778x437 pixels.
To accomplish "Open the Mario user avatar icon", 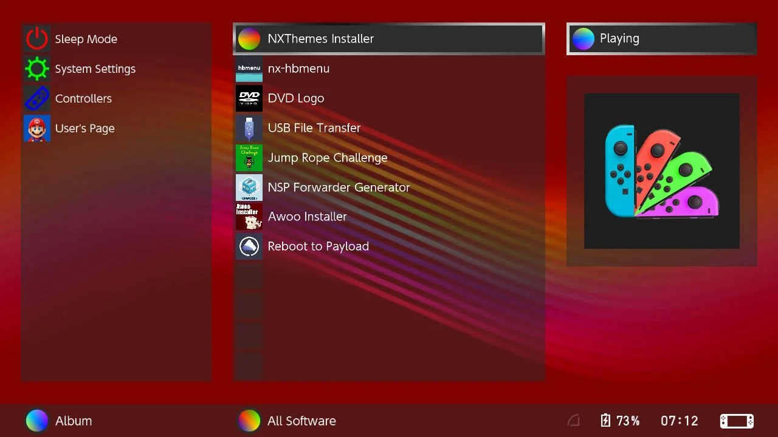I will pos(37,128).
